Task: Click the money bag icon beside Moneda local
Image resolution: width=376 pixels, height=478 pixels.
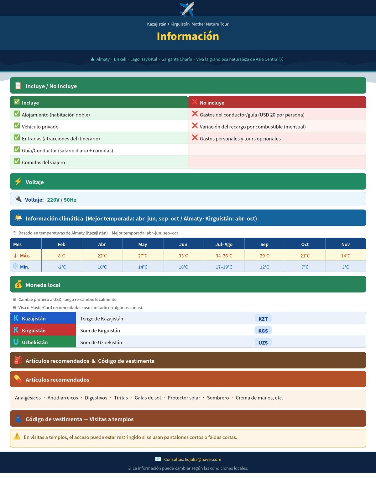Action: (18, 284)
